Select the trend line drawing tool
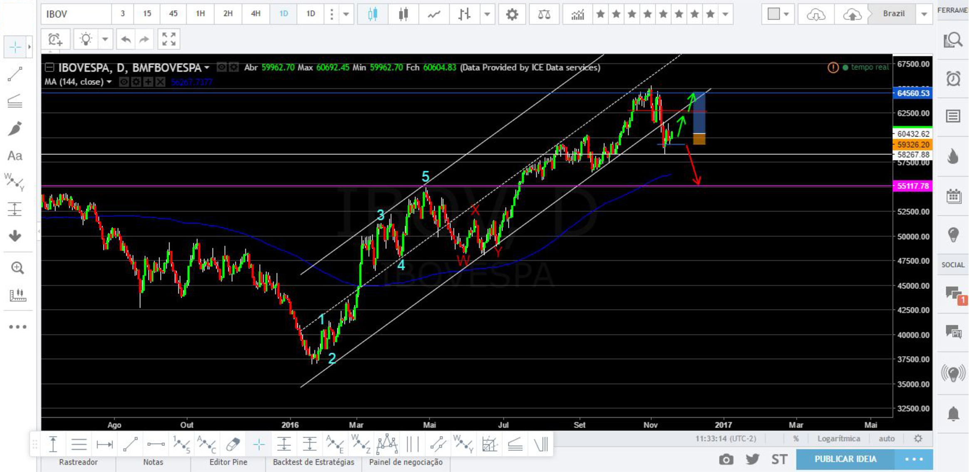Viewport: 969px width, 472px height. coord(15,75)
